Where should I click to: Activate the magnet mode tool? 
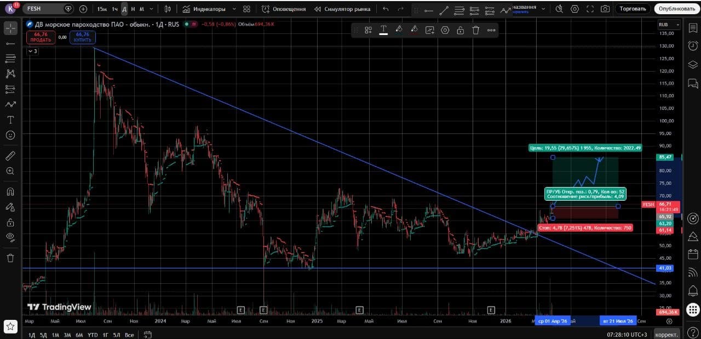tap(10, 191)
